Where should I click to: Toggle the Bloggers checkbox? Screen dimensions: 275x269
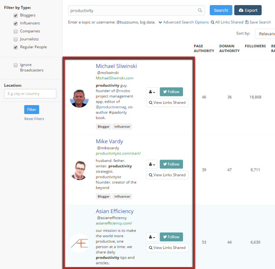[x=16, y=16]
